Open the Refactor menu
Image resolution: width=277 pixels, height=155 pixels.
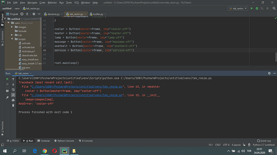[x=52, y=3]
